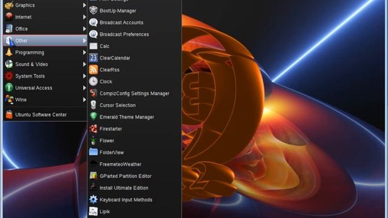This screenshot has height=218, width=388.
Task: Launch the FolderView entry
Action: point(135,153)
